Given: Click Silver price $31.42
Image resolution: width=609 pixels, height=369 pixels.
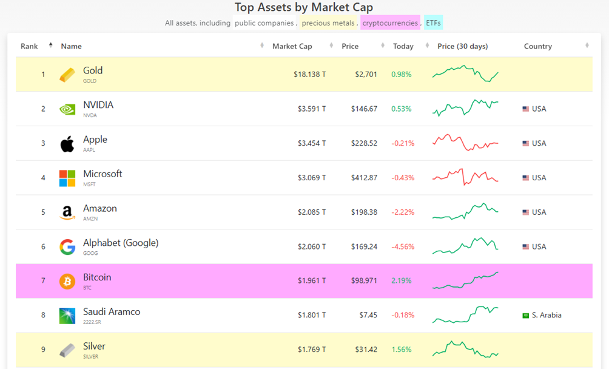Looking at the screenshot, I should 366,350.
